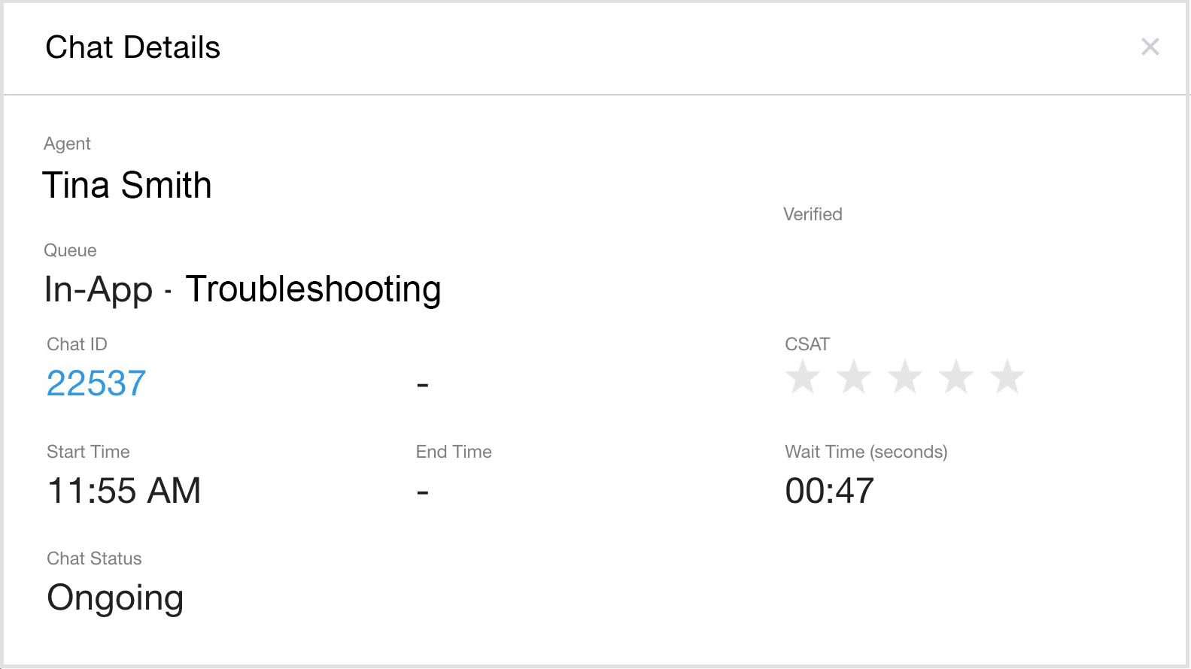Click the third CSAT star
The width and height of the screenshot is (1191, 669).
[x=905, y=377]
